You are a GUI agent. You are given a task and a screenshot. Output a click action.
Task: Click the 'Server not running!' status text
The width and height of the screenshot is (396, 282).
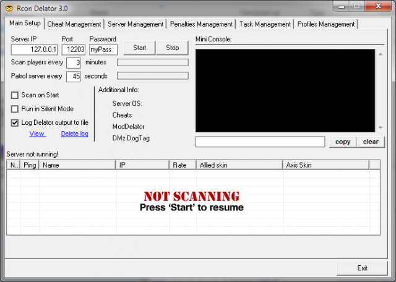click(x=32, y=154)
